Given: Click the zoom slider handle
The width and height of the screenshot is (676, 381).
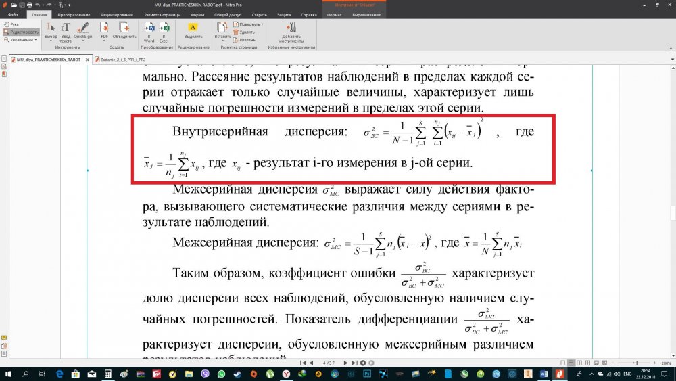Looking at the screenshot, I should 637,363.
